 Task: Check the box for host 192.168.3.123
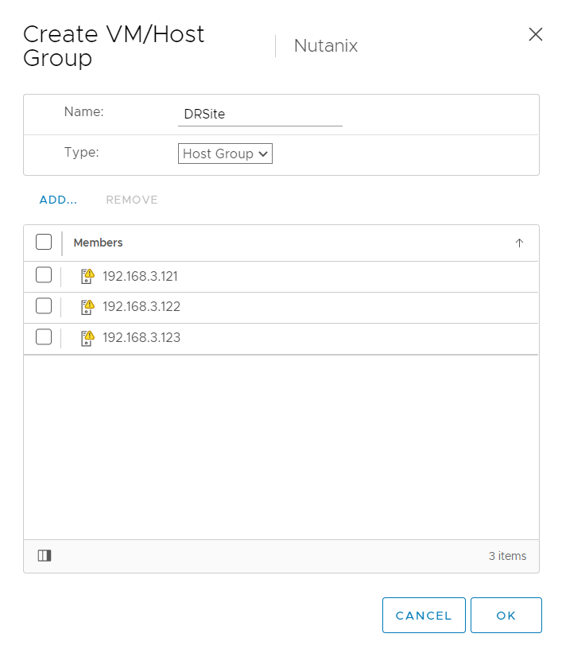(44, 337)
